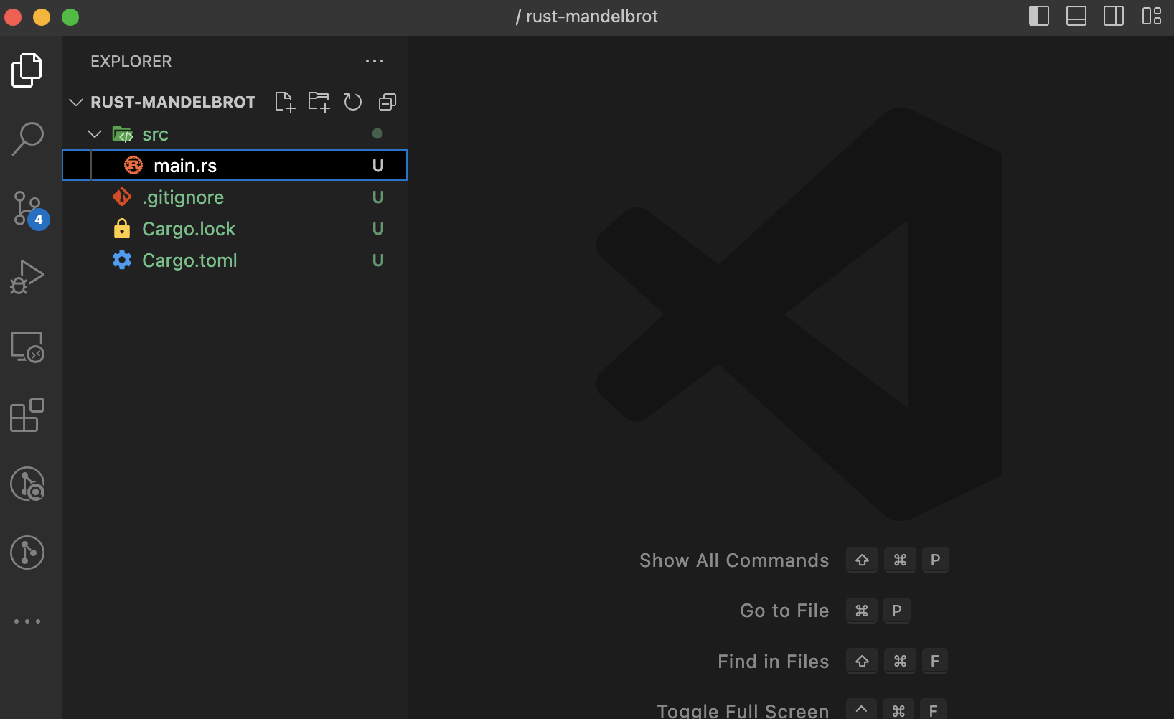1174x719 pixels.
Task: Click the U status badge on .gitignore
Action: [378, 197]
